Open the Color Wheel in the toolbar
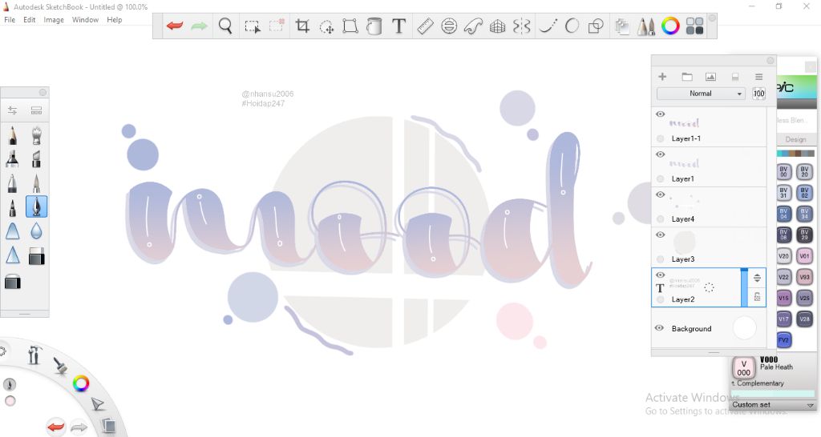This screenshot has height=437, width=821. coord(670,26)
